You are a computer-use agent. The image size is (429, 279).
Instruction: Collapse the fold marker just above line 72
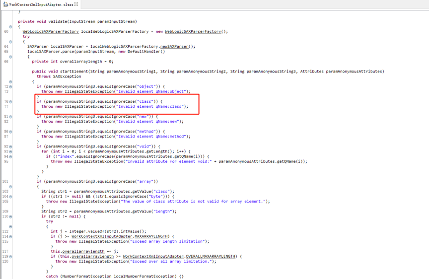pos(10,82)
